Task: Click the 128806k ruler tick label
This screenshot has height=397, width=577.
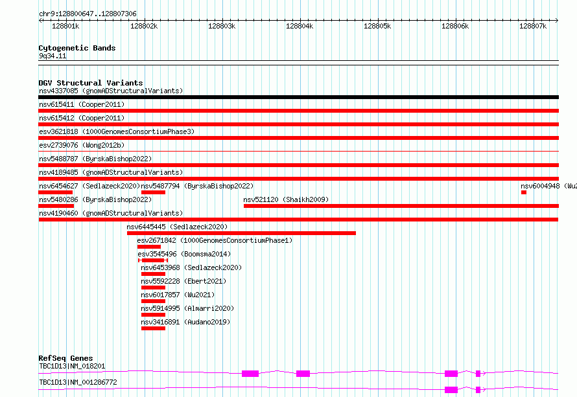Action: pos(455,26)
